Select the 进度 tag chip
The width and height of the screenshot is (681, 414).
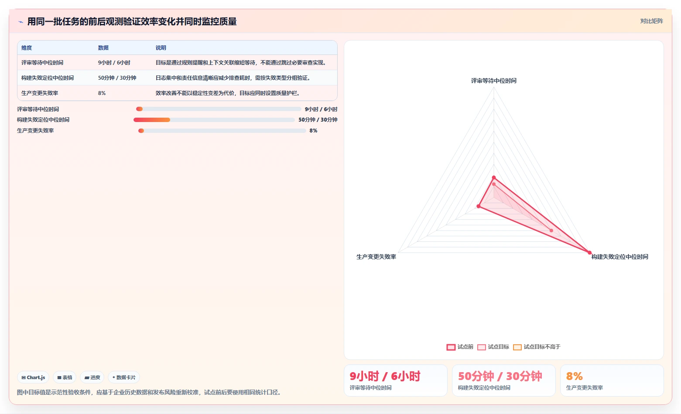coord(92,377)
